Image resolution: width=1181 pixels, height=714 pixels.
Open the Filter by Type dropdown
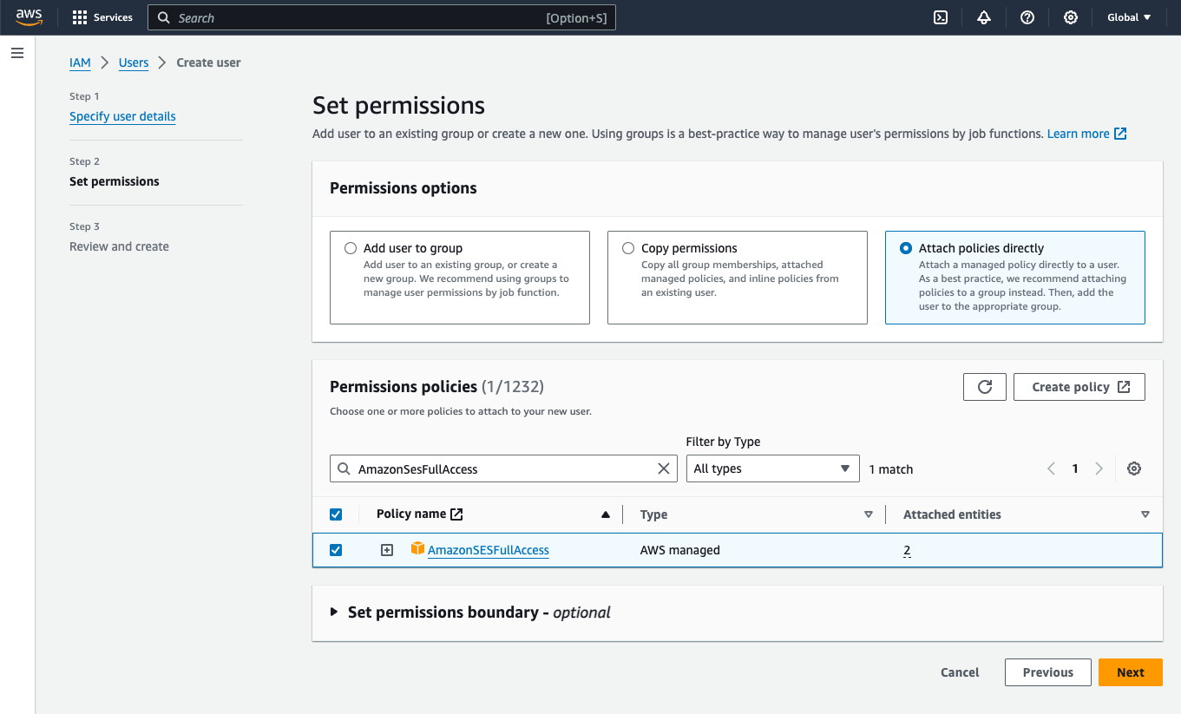(772, 468)
